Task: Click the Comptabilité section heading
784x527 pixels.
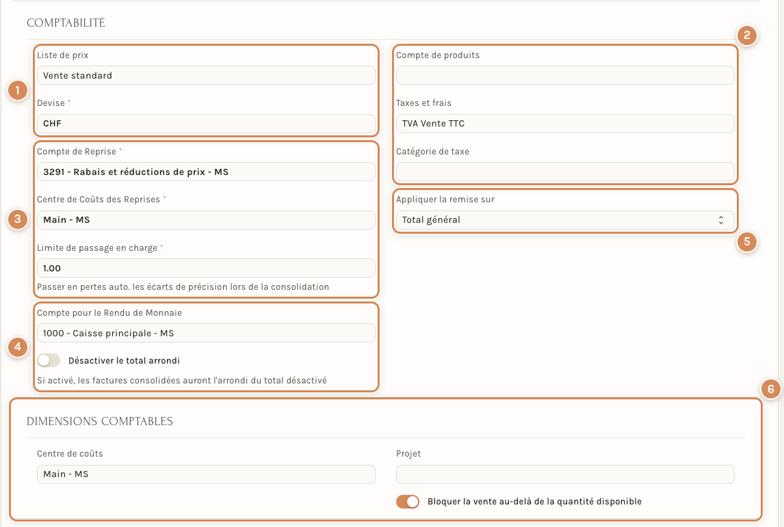Action: [66, 23]
